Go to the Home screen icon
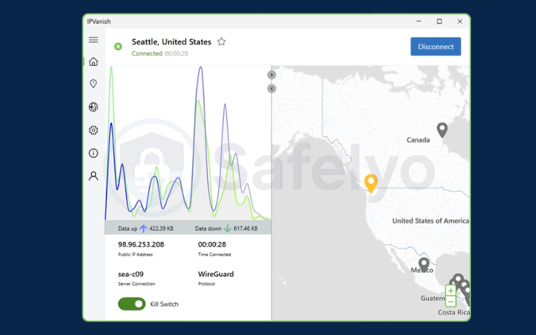Screen dimensions: 536x335 tap(93, 62)
